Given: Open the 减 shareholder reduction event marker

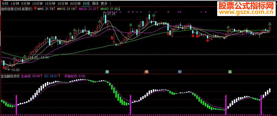Looking at the screenshot, I should click(x=230, y=72).
